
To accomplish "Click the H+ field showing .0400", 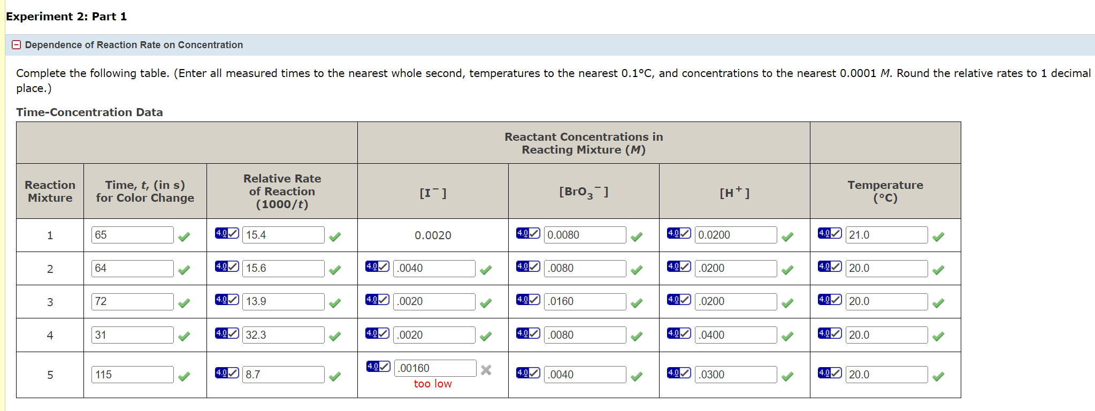I will pos(736,335).
